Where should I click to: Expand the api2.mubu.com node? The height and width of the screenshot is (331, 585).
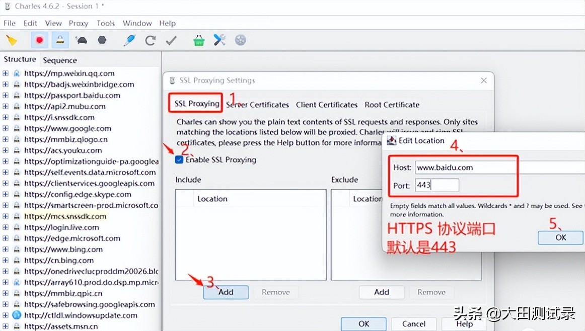[6, 106]
